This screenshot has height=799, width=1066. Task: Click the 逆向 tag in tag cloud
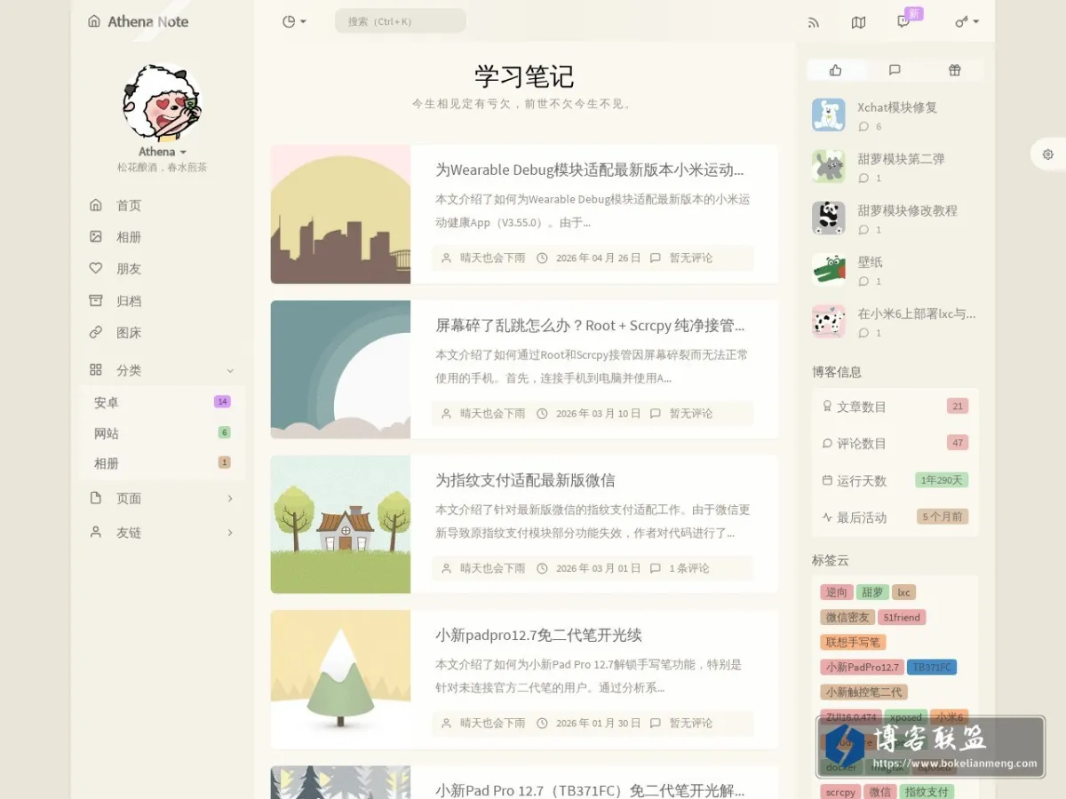(837, 592)
